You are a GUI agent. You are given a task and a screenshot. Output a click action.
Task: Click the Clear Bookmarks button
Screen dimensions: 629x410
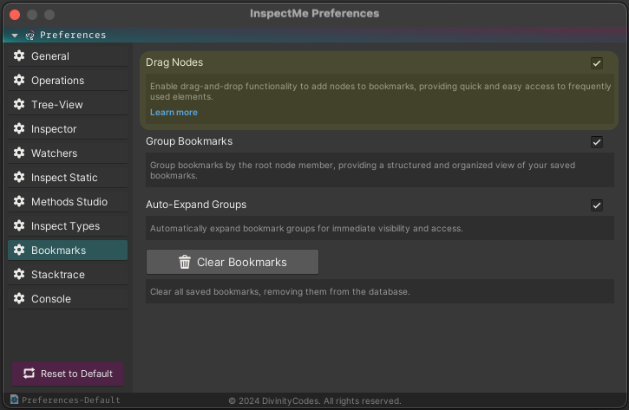233,262
